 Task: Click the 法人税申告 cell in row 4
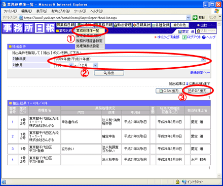[x=111, y=160]
